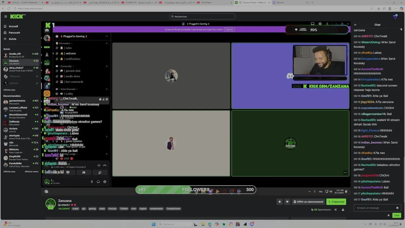Open the bot-commands channel in Discord
405x228 pixels.
[74, 82]
